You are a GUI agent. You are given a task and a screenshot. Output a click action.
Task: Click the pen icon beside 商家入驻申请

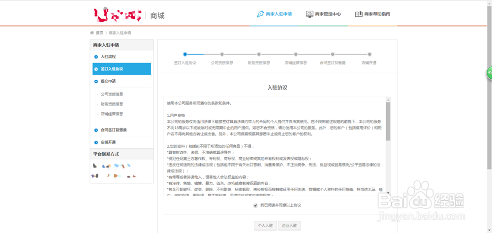pos(260,14)
